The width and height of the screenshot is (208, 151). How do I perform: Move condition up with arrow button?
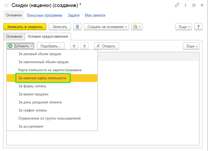tap(74, 46)
